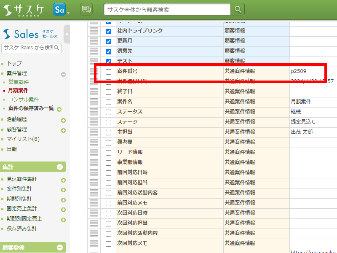337x253 pixels.
Task: Collapse the 顧客登録 panel
Action: pos(60,248)
